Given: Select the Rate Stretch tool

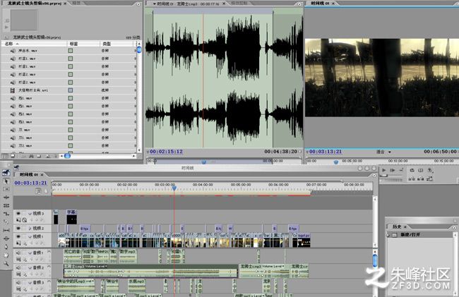Looking at the screenshot, I should 6,214.
